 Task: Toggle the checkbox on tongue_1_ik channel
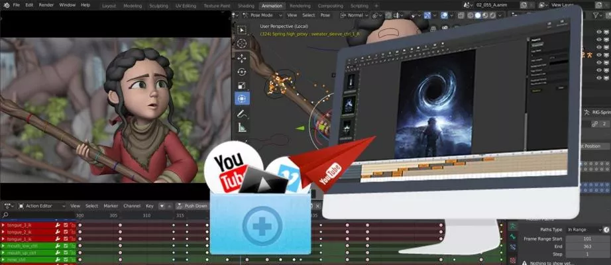pyautogui.click(x=66, y=239)
